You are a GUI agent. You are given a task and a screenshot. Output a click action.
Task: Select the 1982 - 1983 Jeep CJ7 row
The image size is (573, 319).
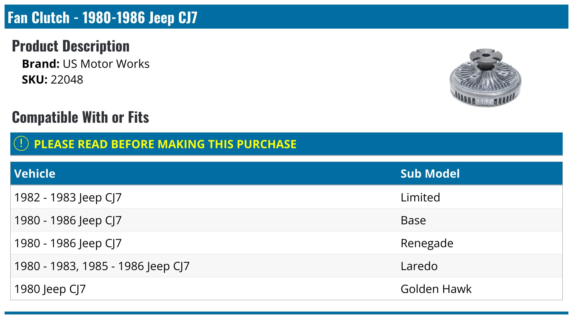pyautogui.click(x=68, y=197)
